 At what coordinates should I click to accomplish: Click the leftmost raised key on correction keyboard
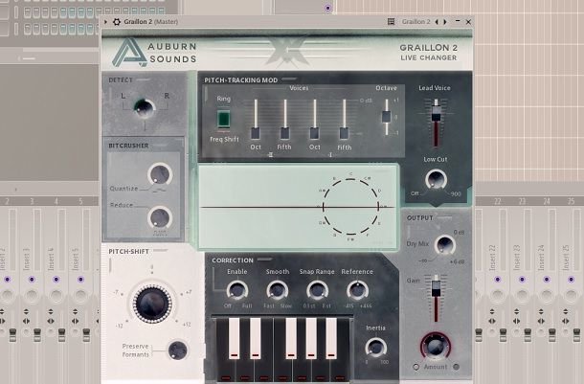234,338
